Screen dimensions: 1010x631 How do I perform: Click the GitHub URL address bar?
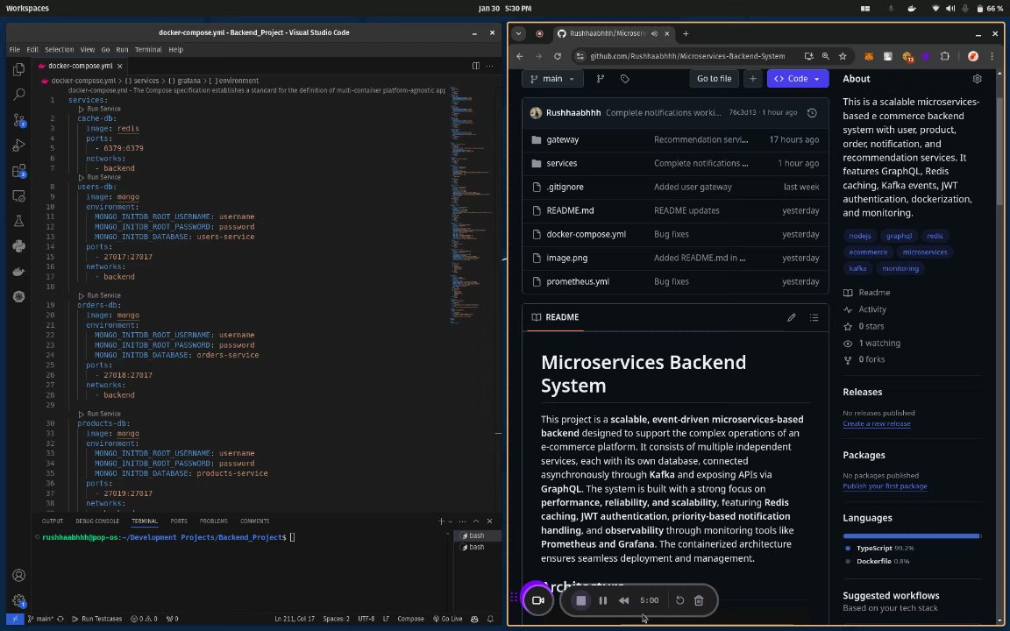687,56
